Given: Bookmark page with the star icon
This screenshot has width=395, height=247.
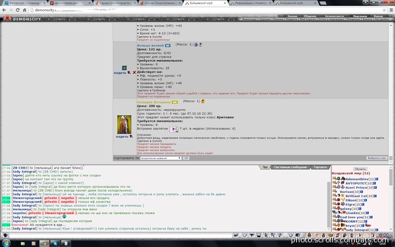Looking at the screenshot, I should tap(384, 10).
